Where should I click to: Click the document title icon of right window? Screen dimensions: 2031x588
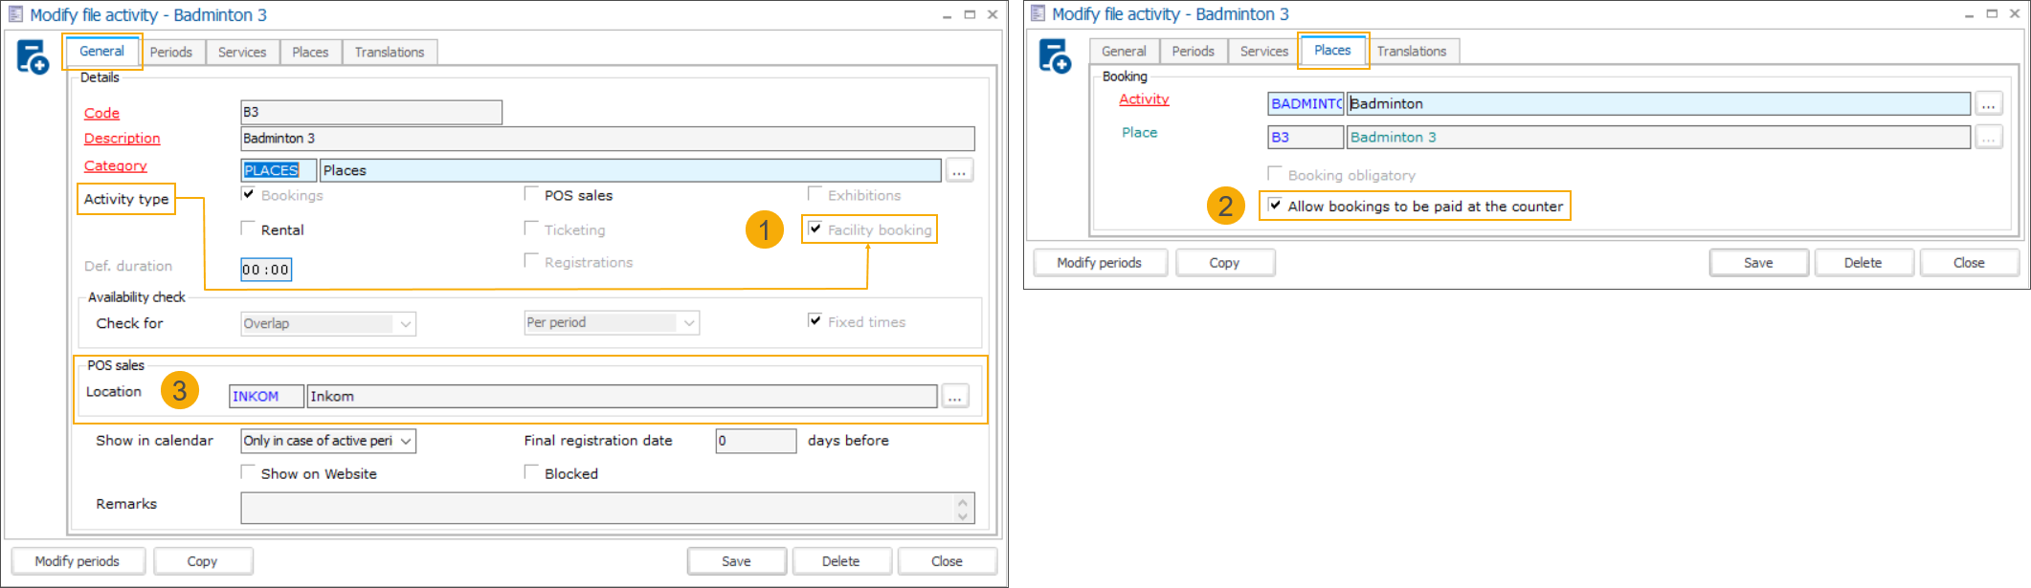coord(1038,13)
